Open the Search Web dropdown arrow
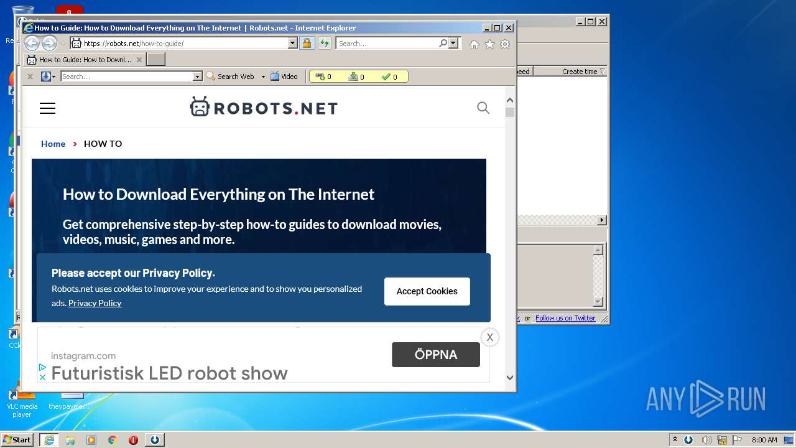796x448 pixels. tap(263, 77)
